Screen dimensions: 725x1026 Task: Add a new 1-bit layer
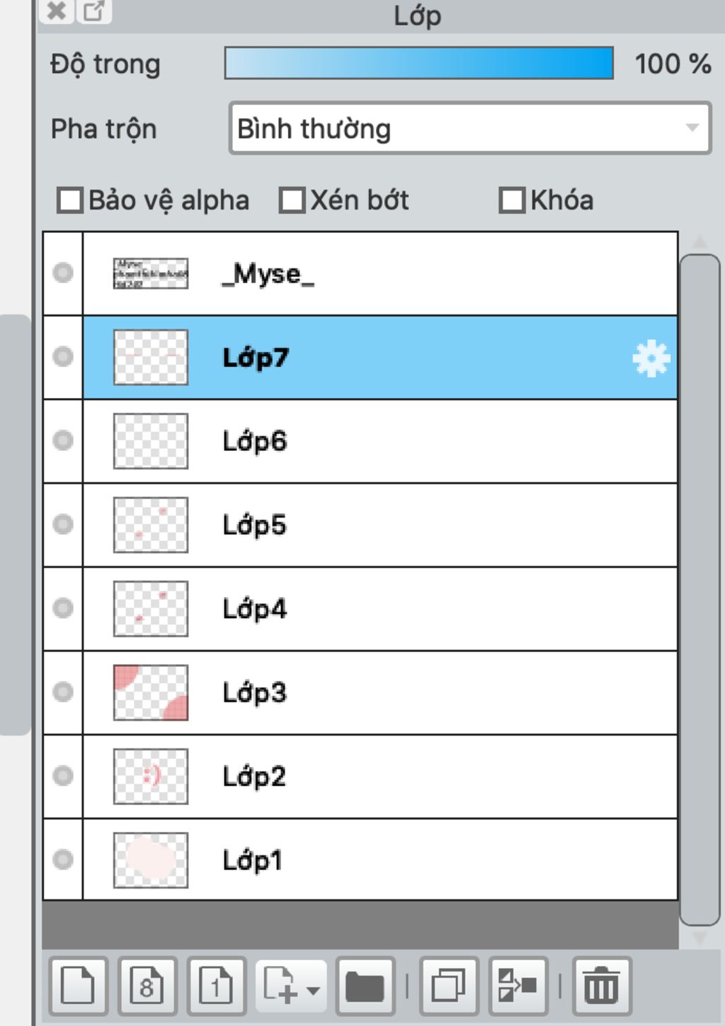(x=216, y=985)
